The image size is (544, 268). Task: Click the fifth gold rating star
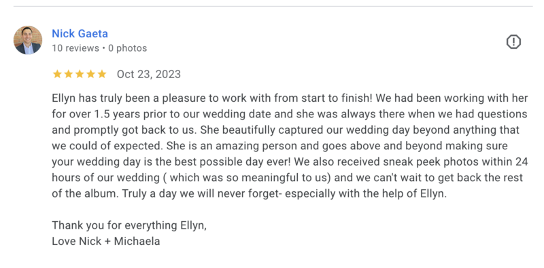click(x=101, y=74)
